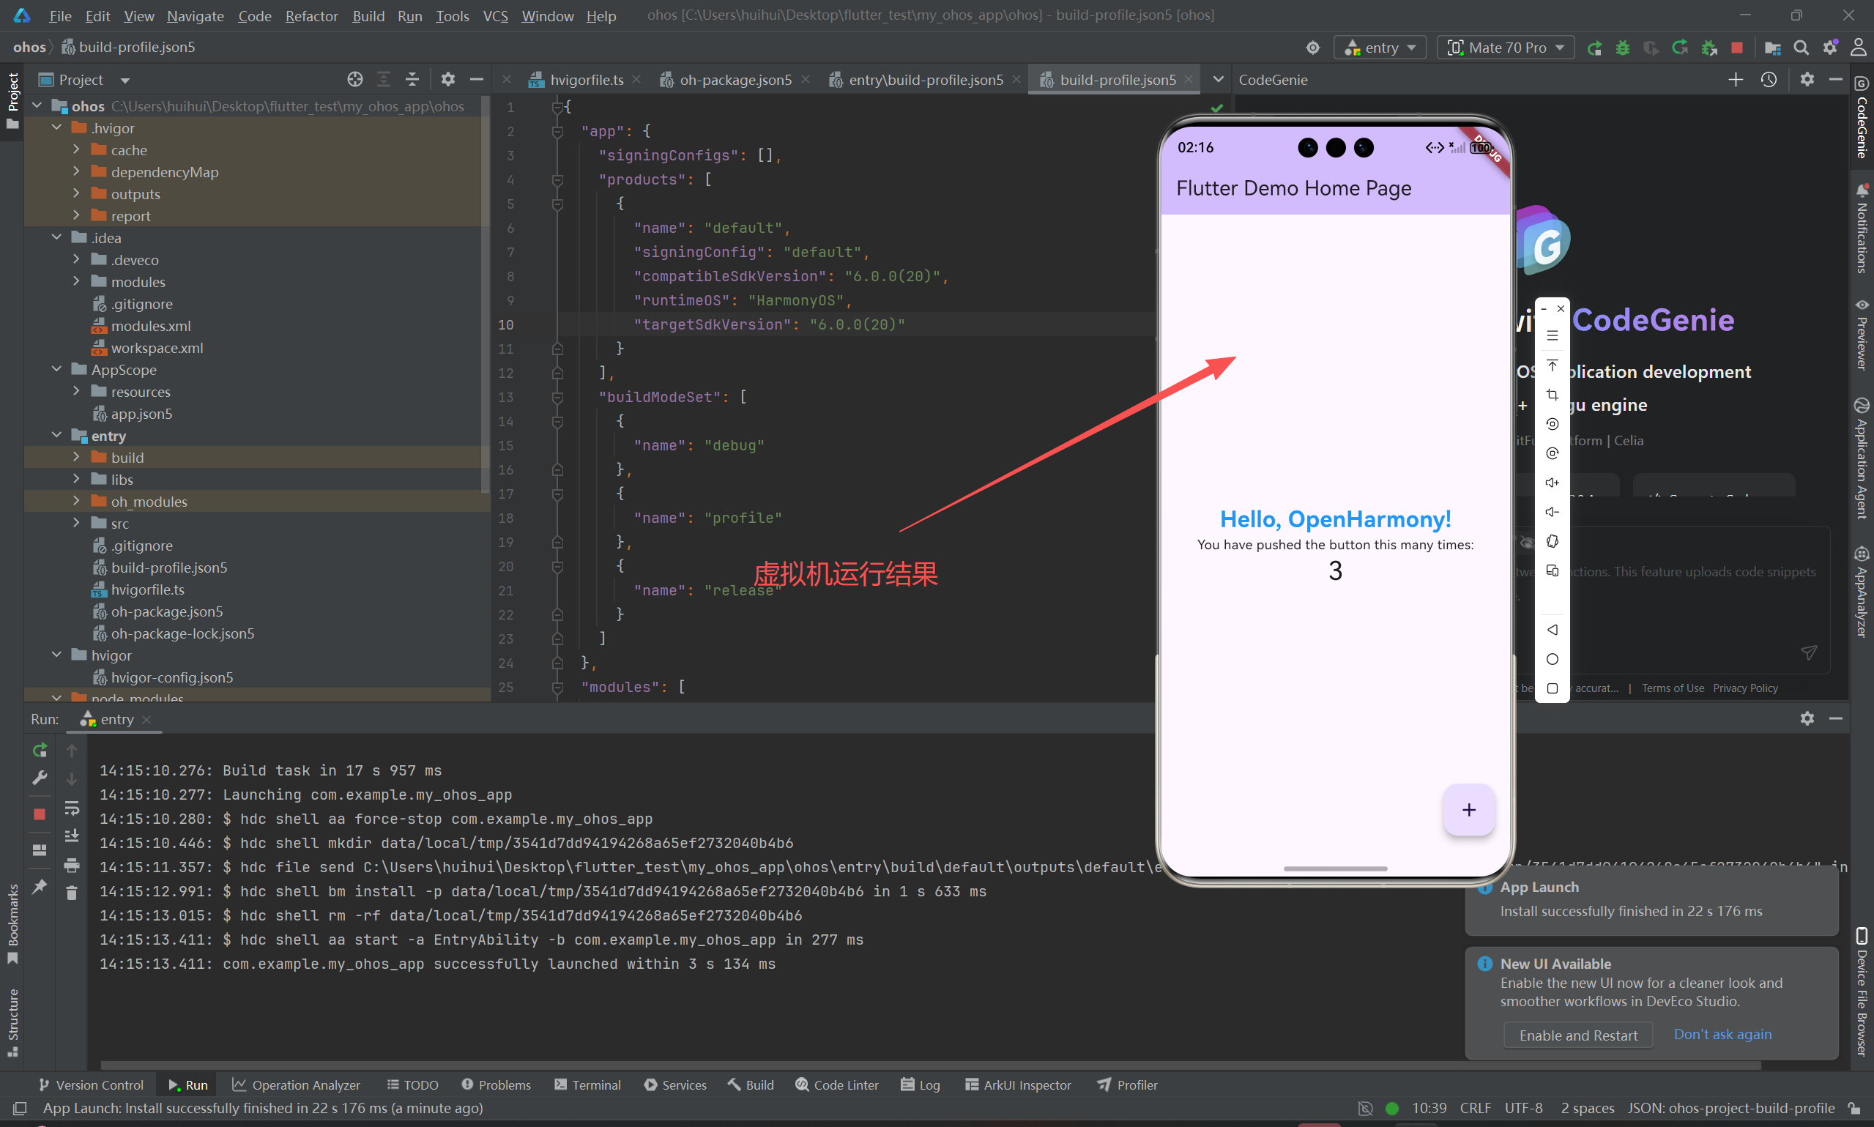The height and width of the screenshot is (1127, 1874).
Task: Tap the plus floating button in app
Action: click(1468, 810)
